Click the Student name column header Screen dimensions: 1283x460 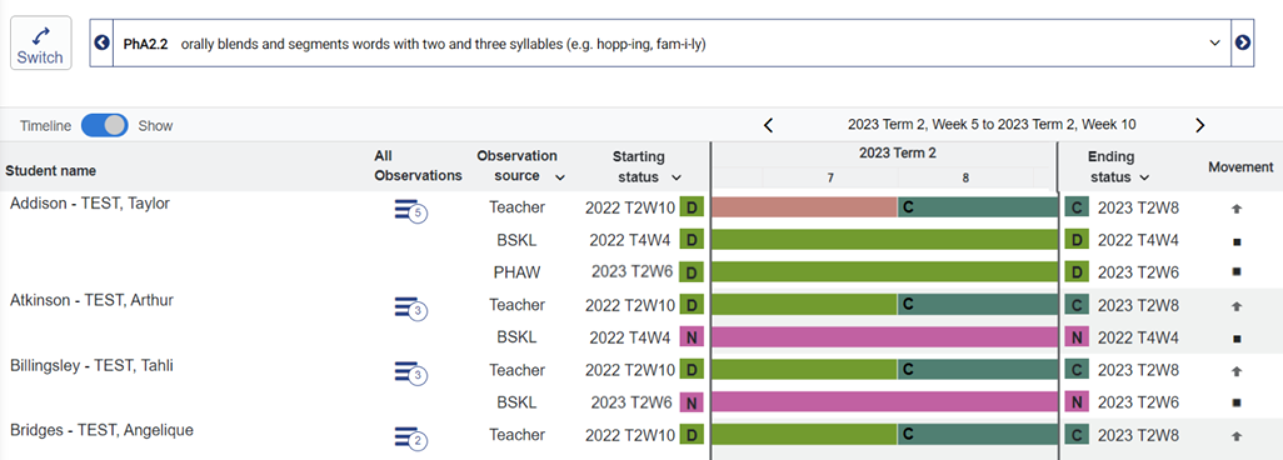51,171
